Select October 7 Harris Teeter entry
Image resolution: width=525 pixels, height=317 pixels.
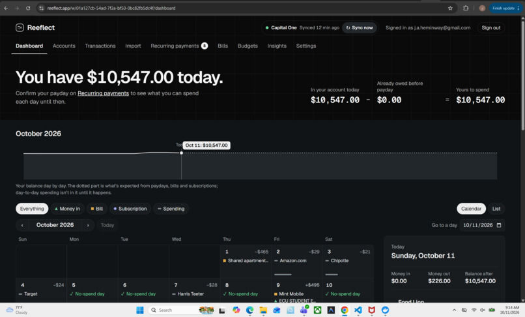pos(188,294)
